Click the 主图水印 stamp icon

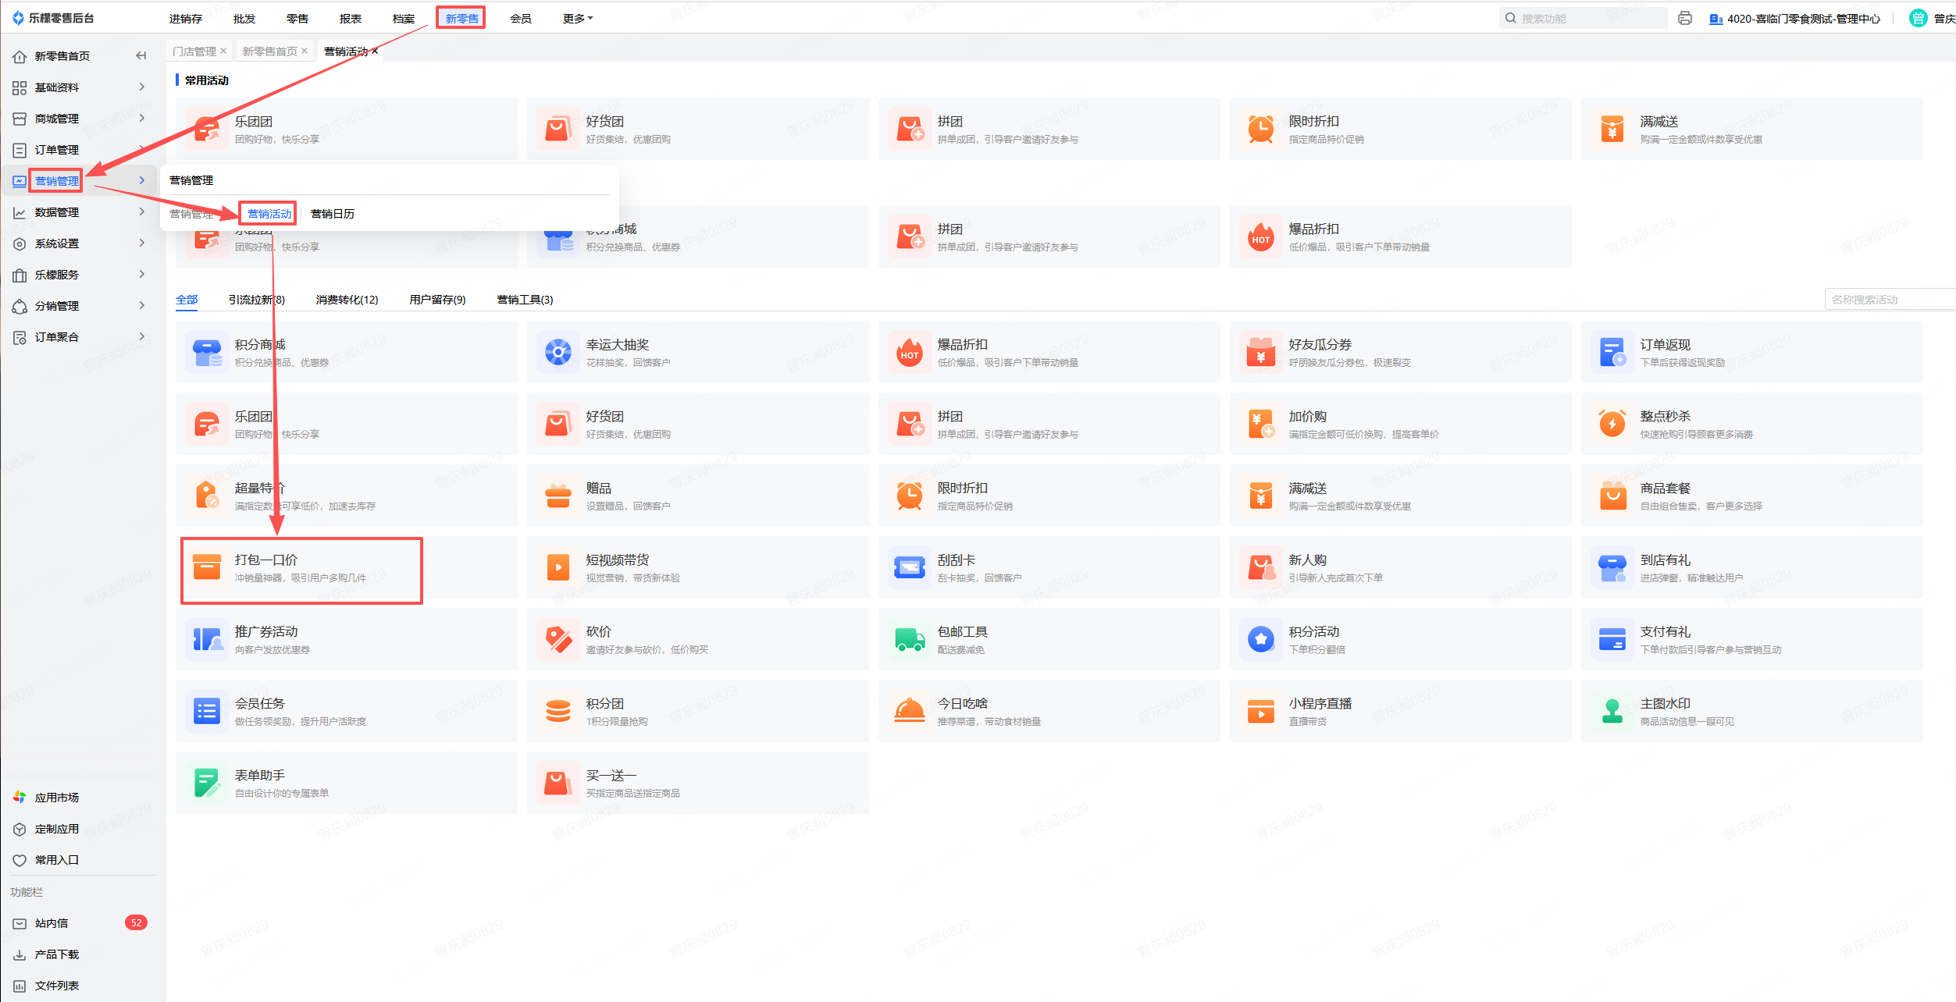(x=1612, y=712)
